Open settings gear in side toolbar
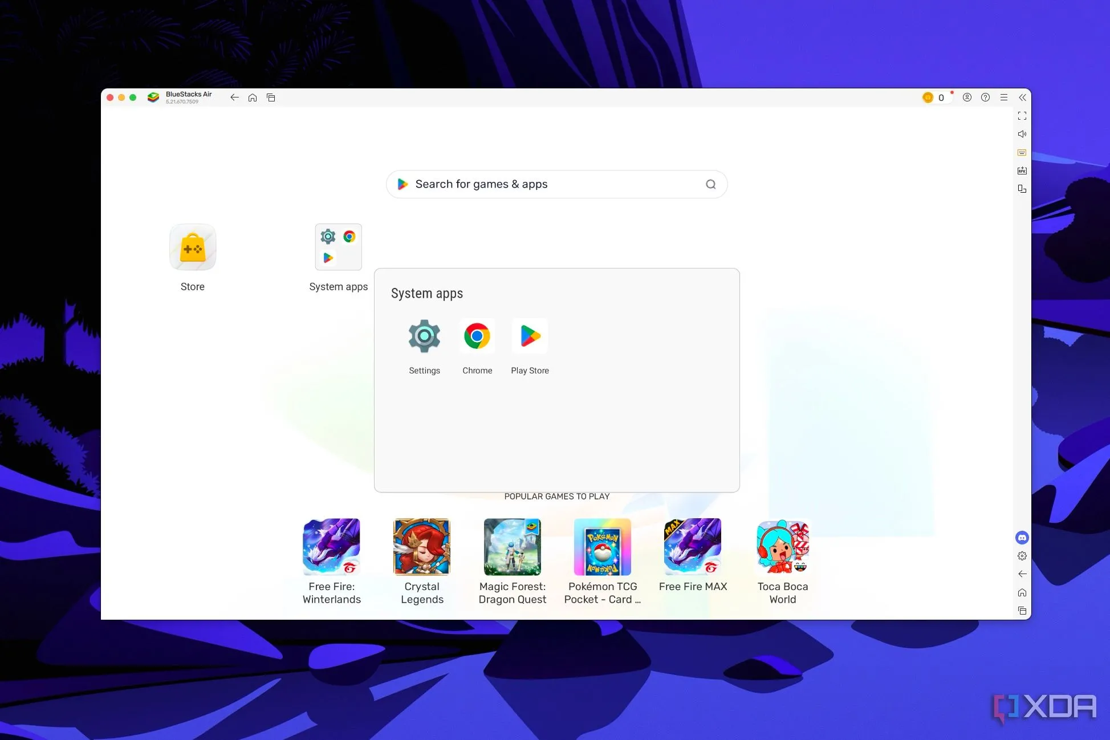1110x740 pixels. click(1022, 556)
